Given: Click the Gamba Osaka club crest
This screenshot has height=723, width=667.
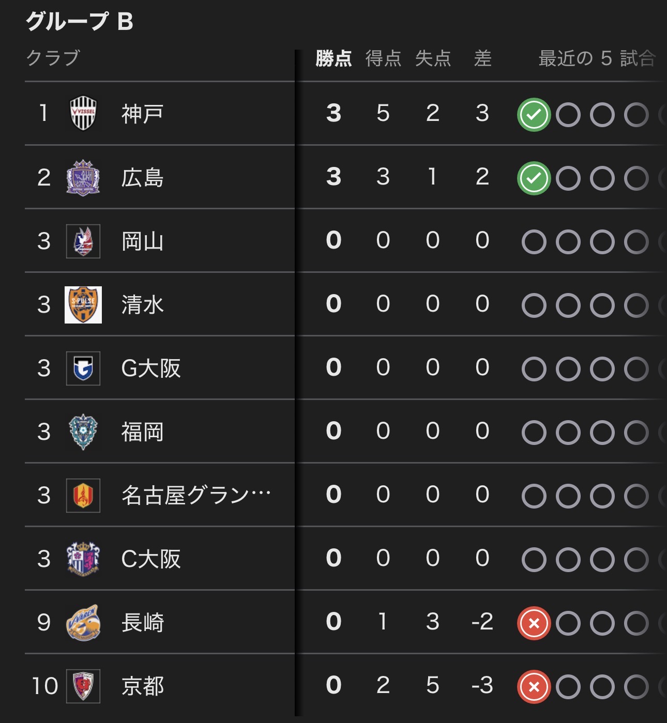Looking at the screenshot, I should click(x=83, y=368).
